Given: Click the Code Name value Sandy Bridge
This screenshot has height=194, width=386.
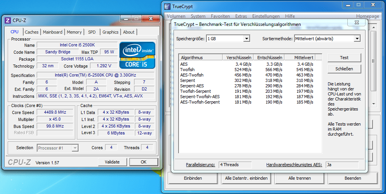Looking at the screenshot, I should 58,52.
